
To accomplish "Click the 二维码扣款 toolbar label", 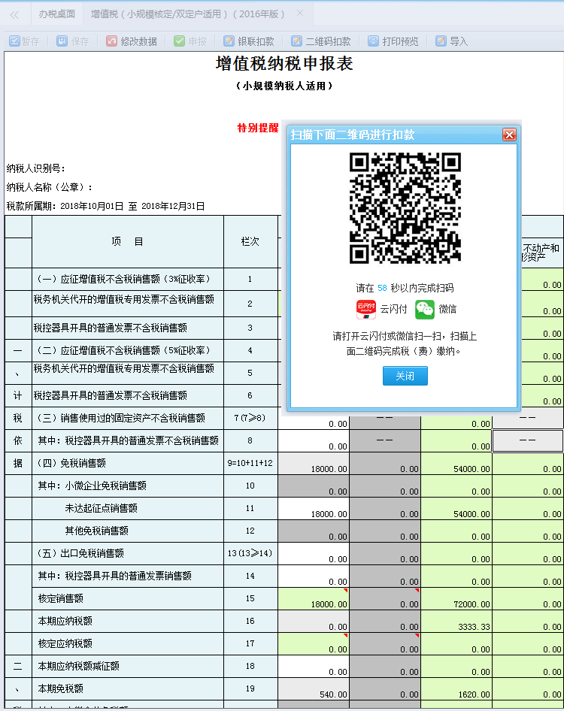I will click(328, 42).
